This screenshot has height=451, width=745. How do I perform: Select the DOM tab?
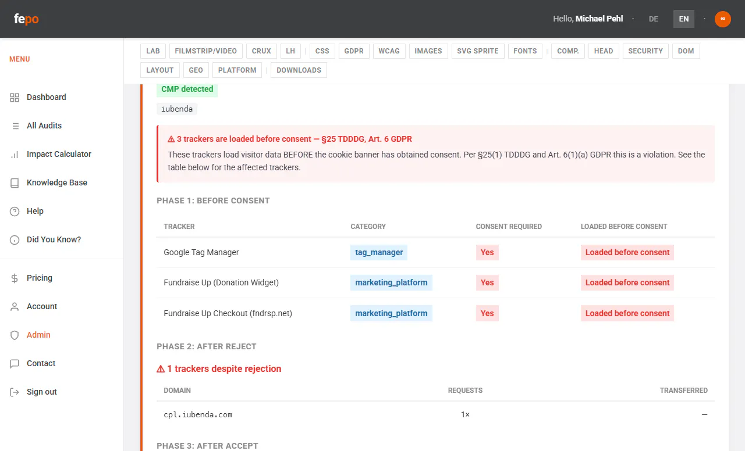(686, 51)
